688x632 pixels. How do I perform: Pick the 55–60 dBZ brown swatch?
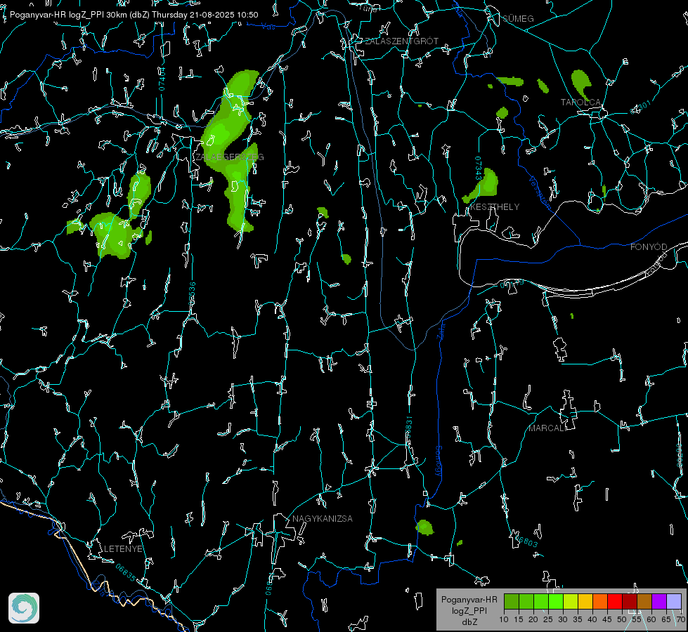(x=644, y=601)
